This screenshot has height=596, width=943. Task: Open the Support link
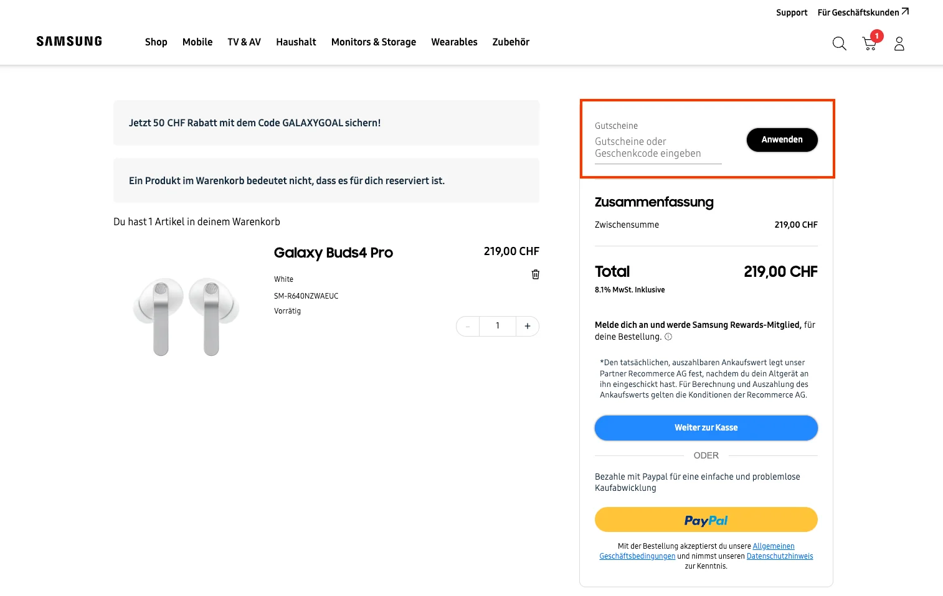[x=792, y=12]
